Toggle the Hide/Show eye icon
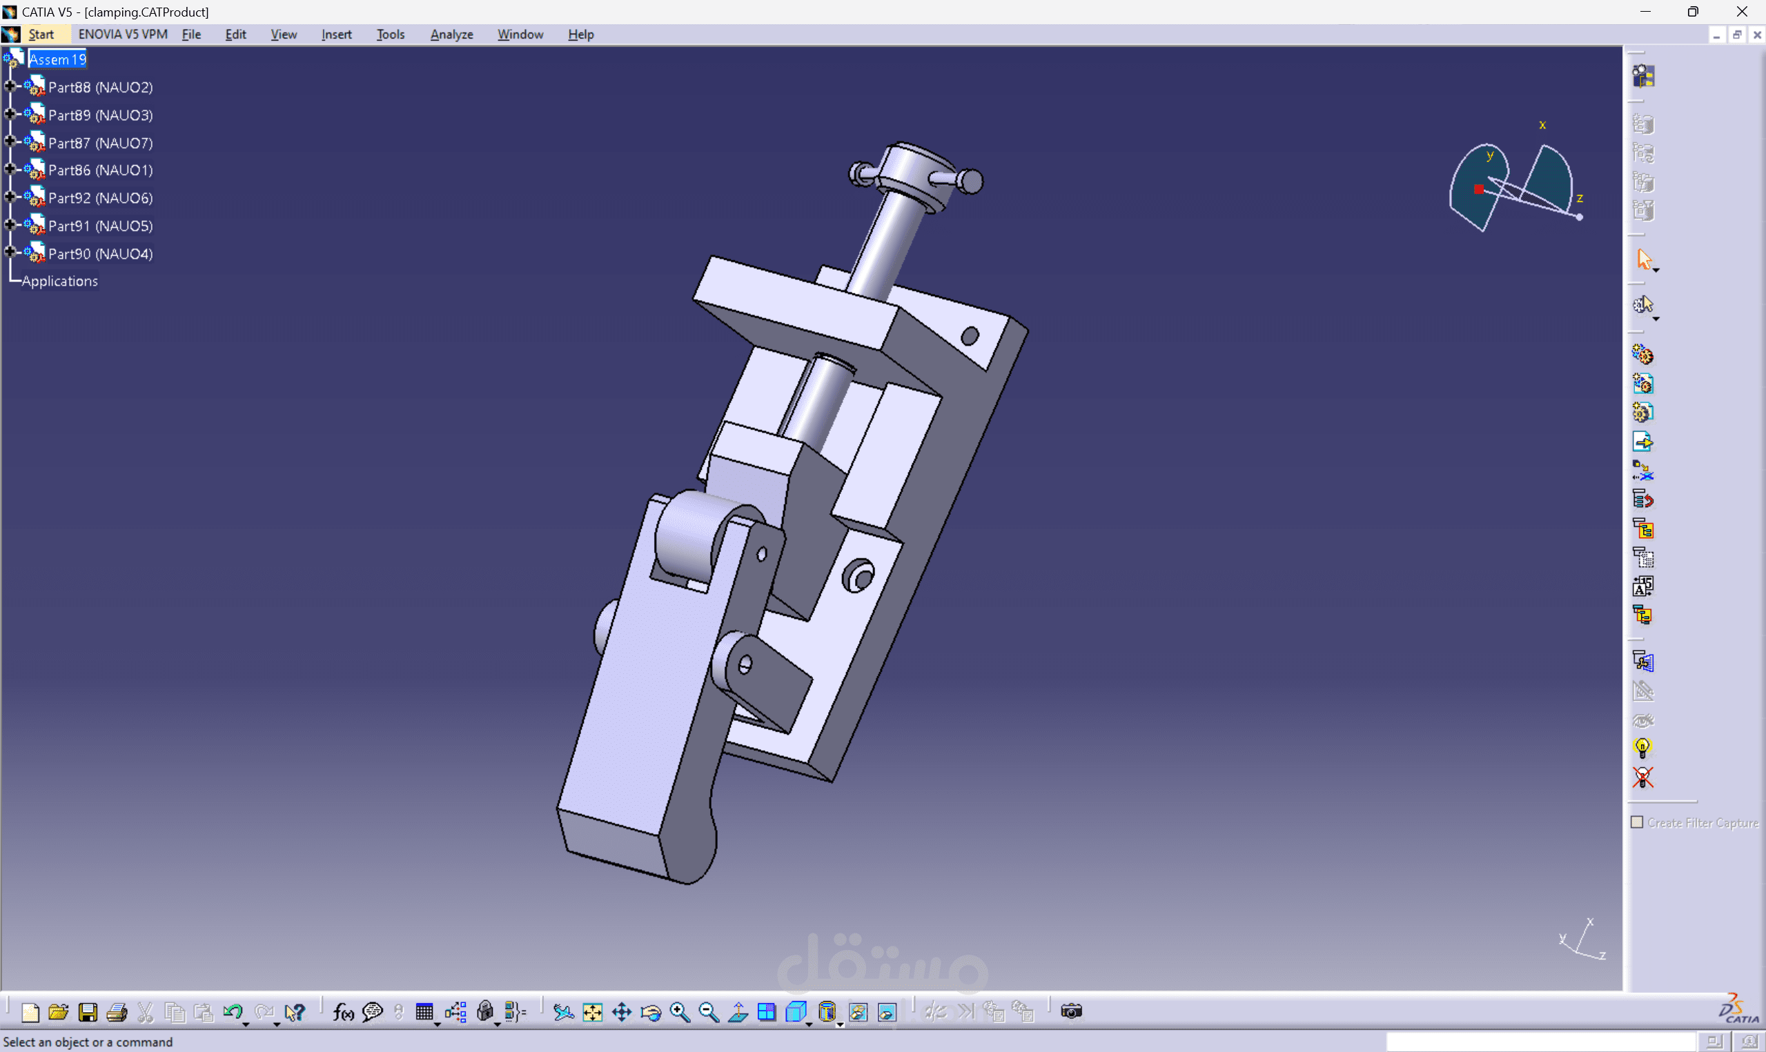The height and width of the screenshot is (1052, 1766). 1642,720
